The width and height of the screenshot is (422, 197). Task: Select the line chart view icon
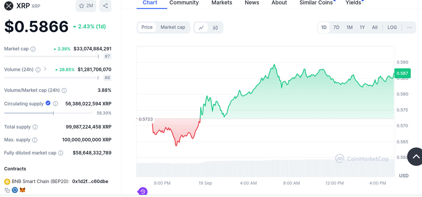[201, 27]
